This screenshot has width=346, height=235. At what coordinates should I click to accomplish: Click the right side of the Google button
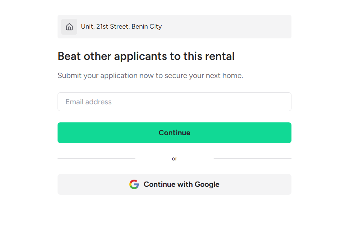pos(271,184)
